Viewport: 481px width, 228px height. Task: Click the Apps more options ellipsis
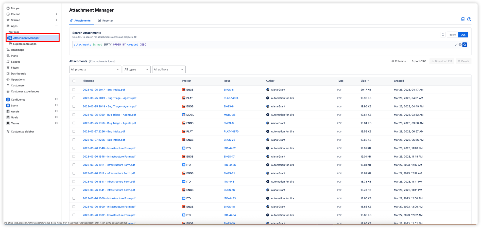56,26
